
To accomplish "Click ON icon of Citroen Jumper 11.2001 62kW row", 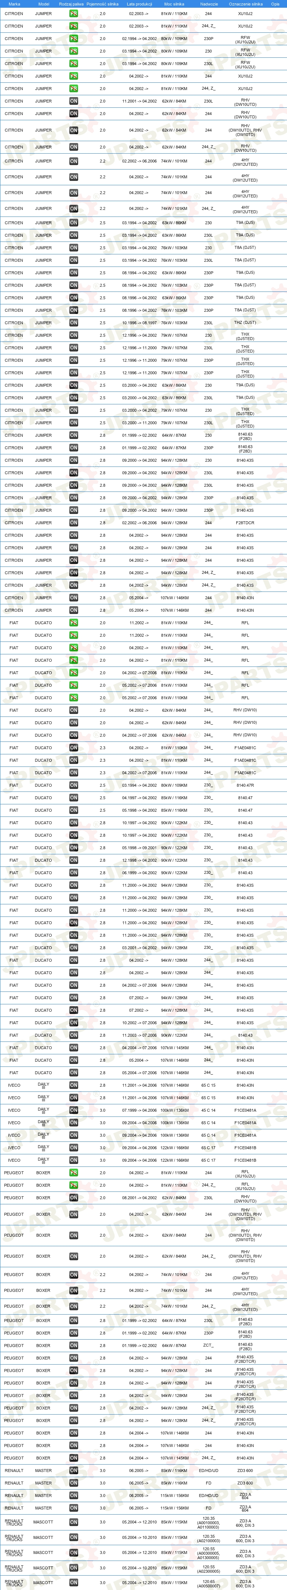I will tap(73, 101).
